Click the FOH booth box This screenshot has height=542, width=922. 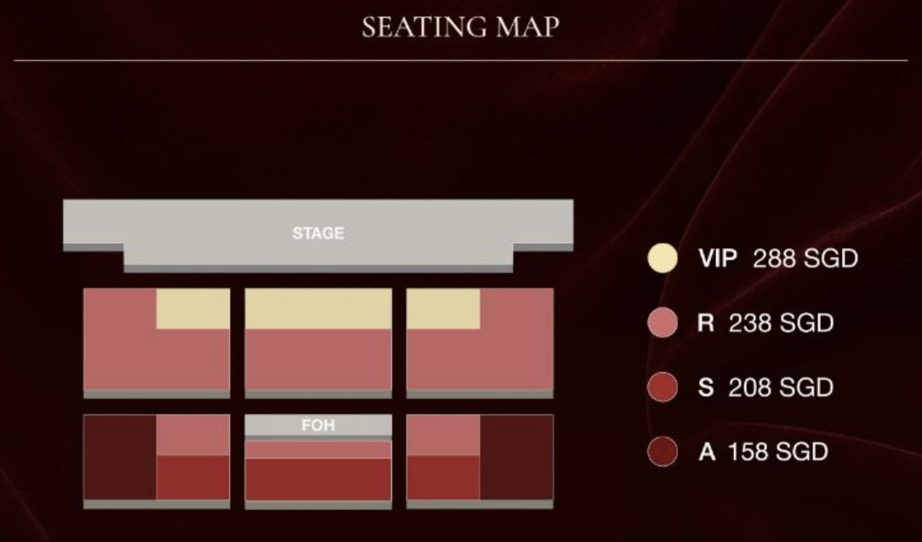(318, 425)
